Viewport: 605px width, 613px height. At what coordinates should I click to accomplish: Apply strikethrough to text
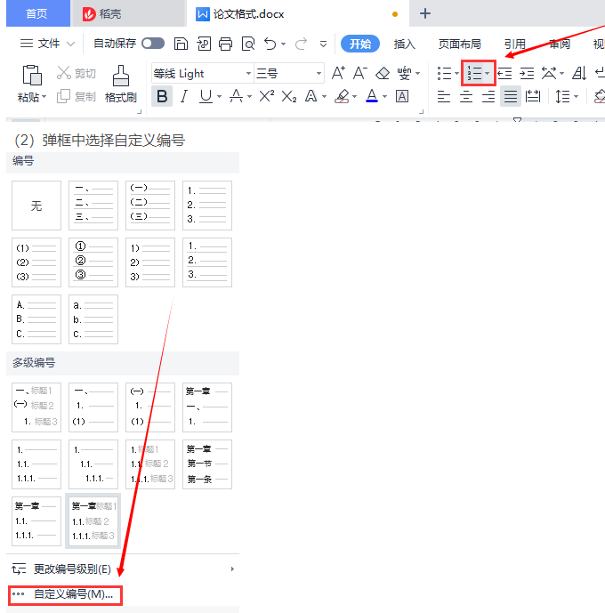pyautogui.click(x=236, y=96)
